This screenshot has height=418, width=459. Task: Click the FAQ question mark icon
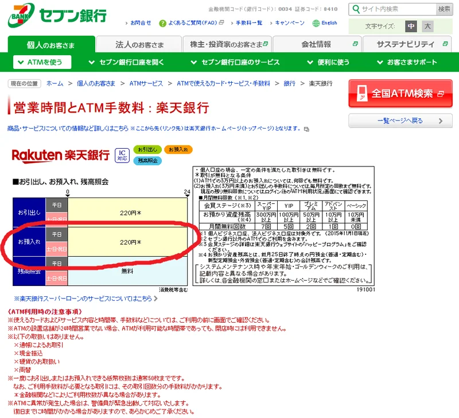coord(162,23)
